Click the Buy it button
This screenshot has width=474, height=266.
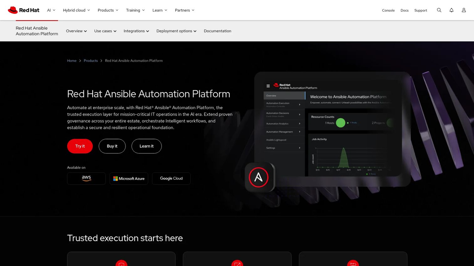click(x=112, y=146)
